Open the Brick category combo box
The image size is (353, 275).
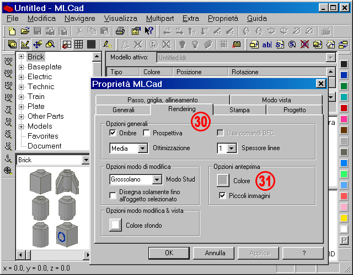53,160
